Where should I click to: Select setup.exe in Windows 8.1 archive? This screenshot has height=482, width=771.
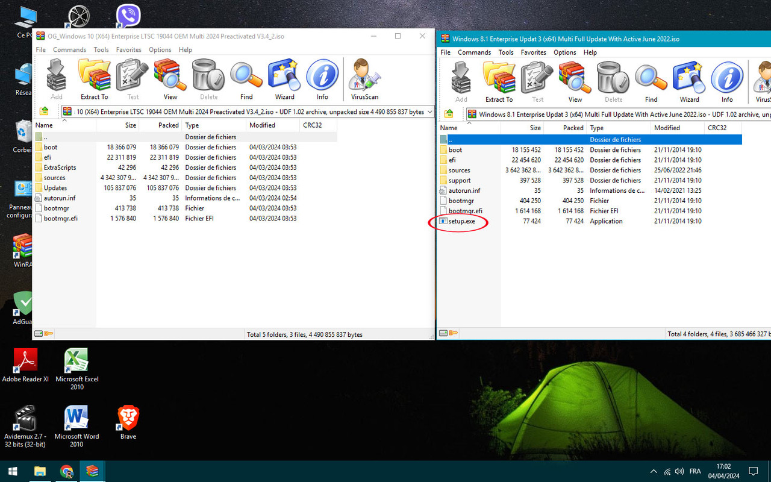(461, 221)
